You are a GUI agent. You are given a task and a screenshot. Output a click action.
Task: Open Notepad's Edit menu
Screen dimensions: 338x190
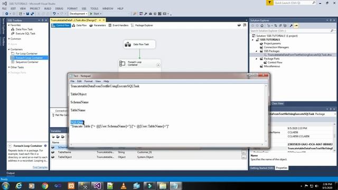[79, 81]
